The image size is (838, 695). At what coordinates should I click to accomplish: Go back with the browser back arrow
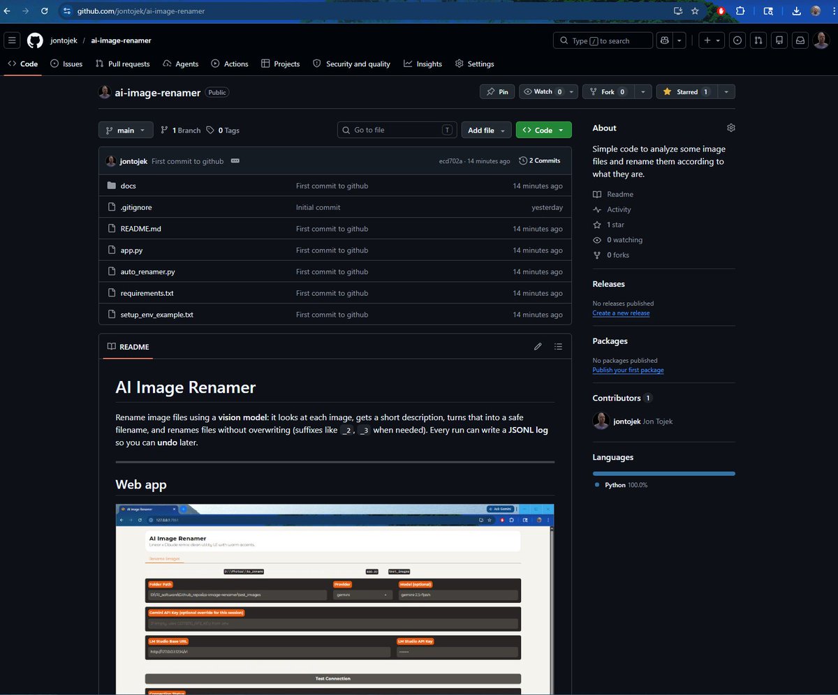[7, 11]
